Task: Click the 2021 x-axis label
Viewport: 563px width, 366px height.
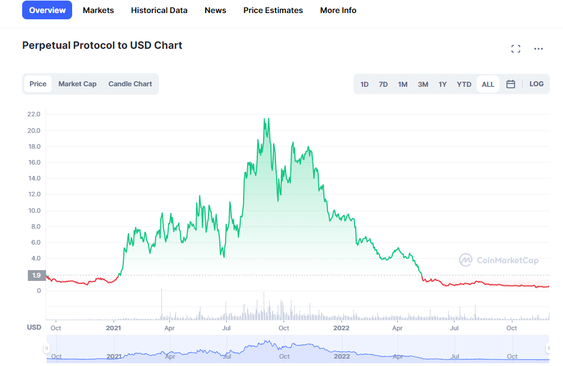Action: (x=113, y=327)
